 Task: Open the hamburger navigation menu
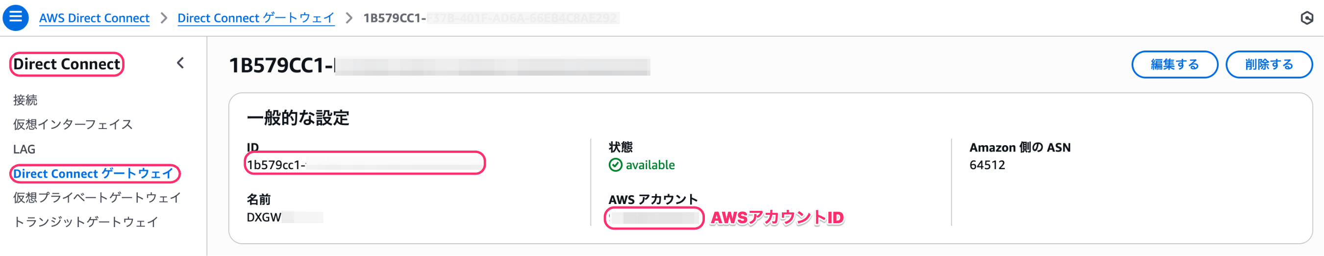point(15,17)
